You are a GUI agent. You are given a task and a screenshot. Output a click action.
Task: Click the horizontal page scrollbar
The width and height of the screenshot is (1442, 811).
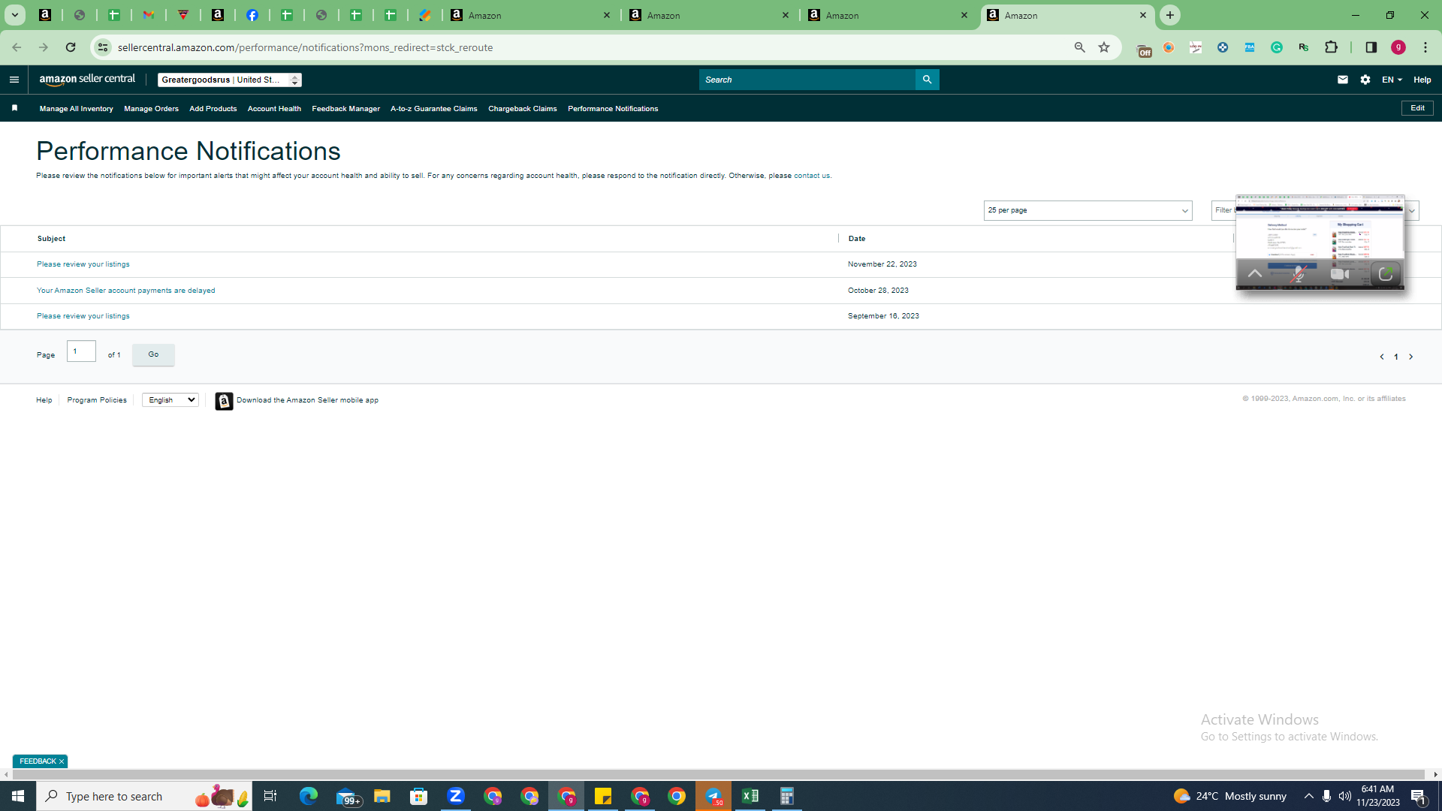719,774
